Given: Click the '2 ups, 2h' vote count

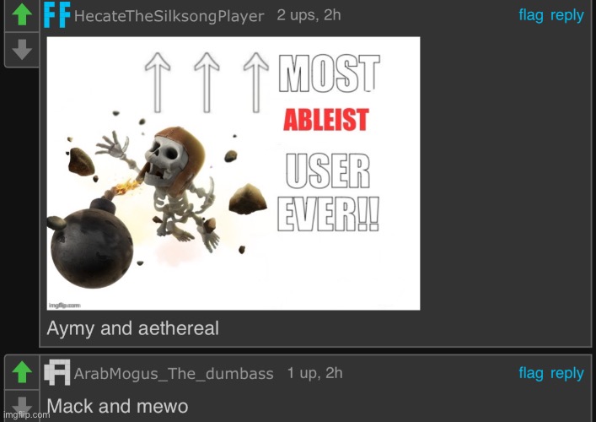Looking at the screenshot, I should pos(309,15).
